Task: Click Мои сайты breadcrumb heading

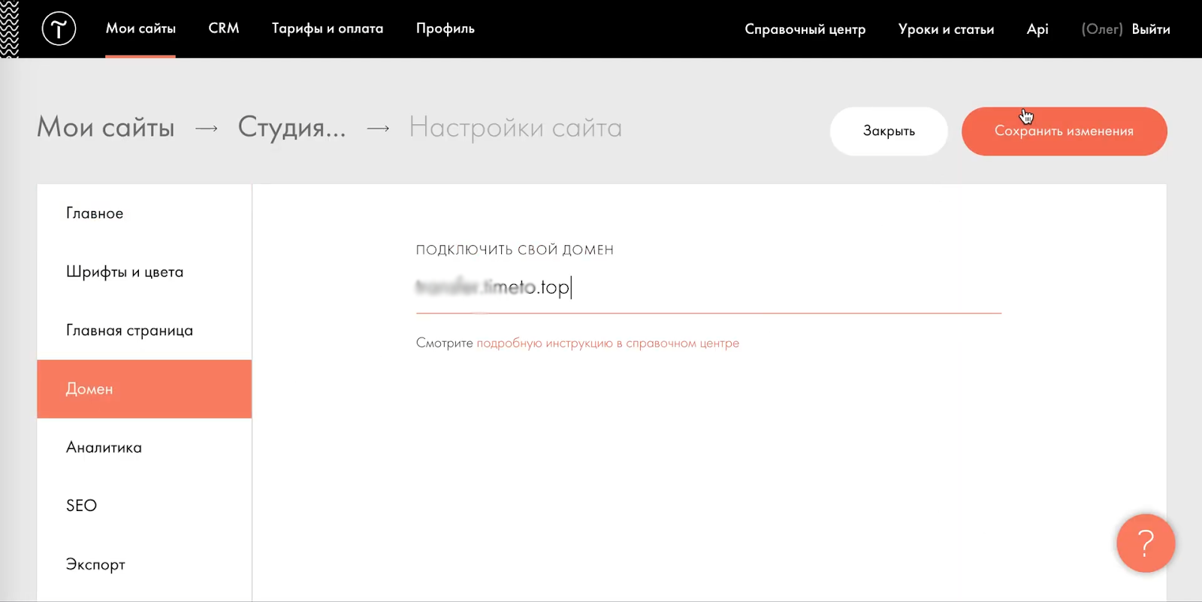Action: point(106,128)
